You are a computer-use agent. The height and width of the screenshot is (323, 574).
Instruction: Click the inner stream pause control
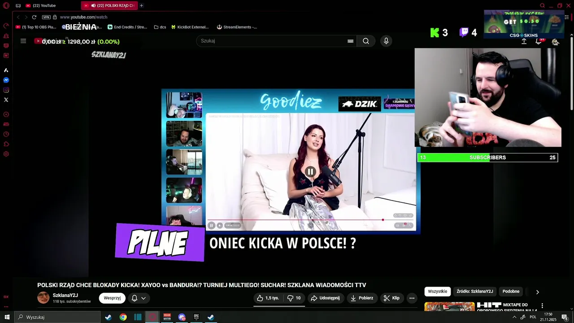point(212,226)
